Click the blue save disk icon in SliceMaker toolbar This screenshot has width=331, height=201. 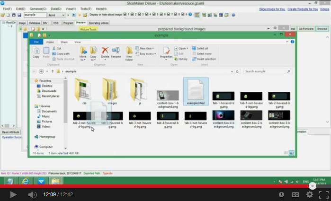pyautogui.click(x=19, y=15)
